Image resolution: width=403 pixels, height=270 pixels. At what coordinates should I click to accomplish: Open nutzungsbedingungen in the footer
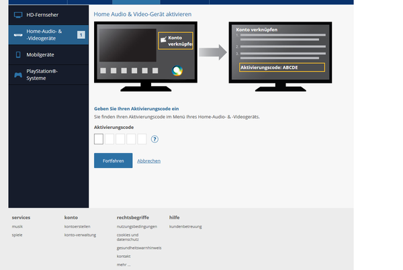pos(136,226)
